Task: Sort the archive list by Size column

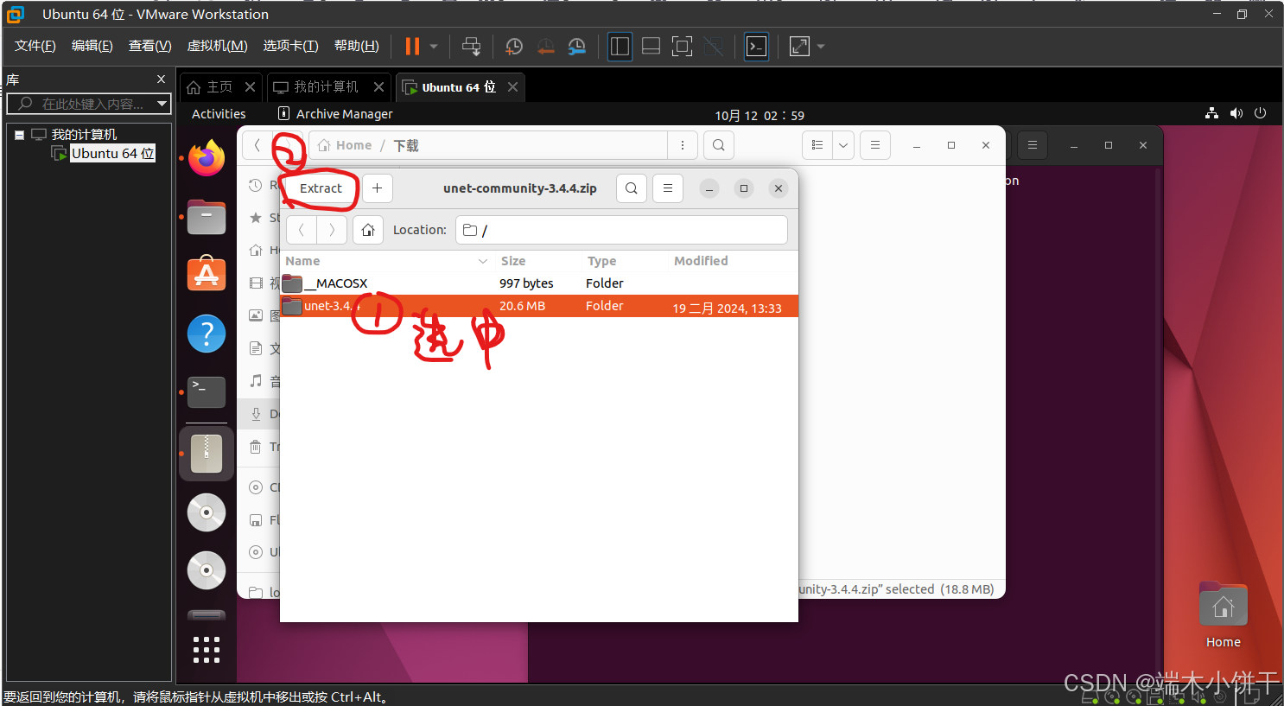Action: pyautogui.click(x=513, y=261)
